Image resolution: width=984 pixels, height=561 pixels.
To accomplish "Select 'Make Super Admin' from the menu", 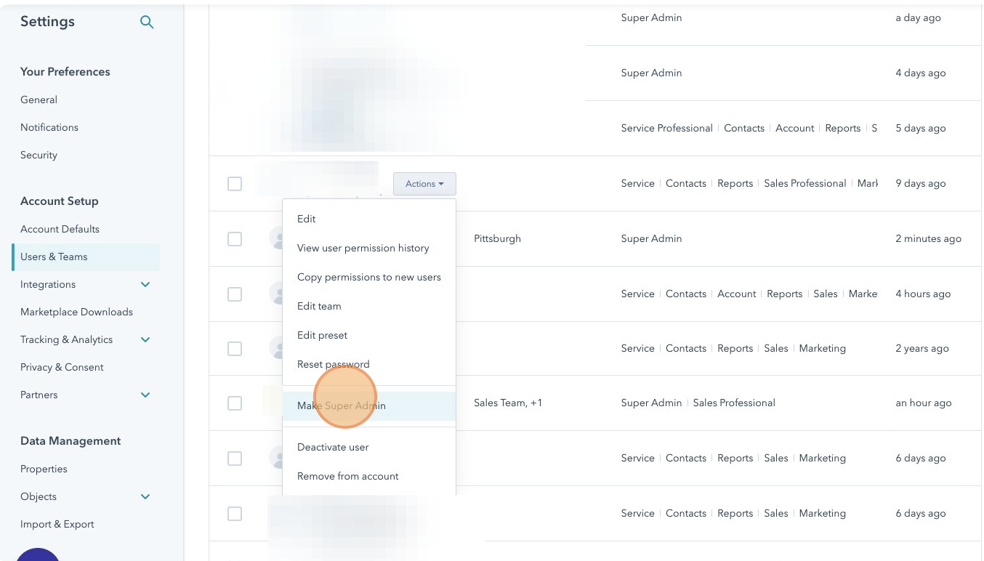I will click(x=341, y=405).
